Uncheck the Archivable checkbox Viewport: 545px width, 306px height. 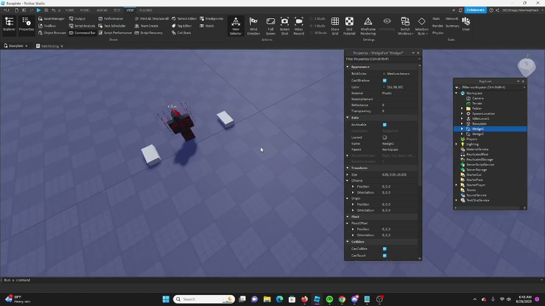click(x=384, y=125)
